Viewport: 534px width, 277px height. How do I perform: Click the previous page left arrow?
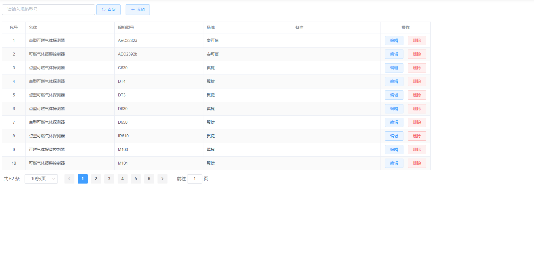tap(69, 179)
